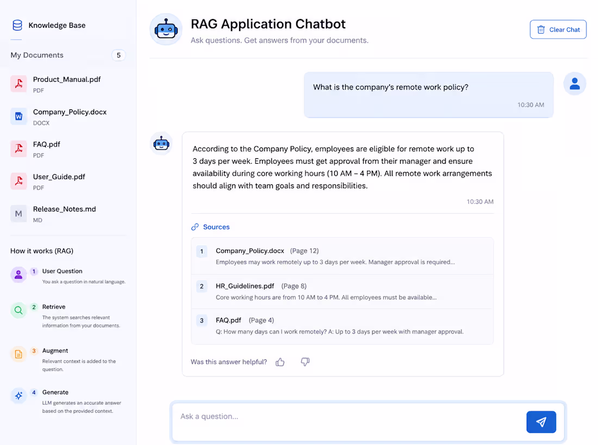Click the Release_Notes.md markdown icon
Image resolution: width=598 pixels, height=445 pixels.
click(x=18, y=214)
